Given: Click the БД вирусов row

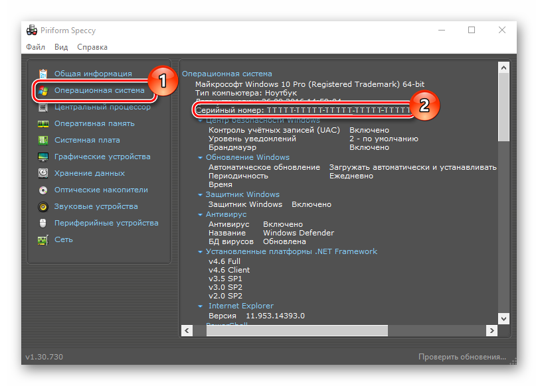Looking at the screenshot, I should [257, 241].
